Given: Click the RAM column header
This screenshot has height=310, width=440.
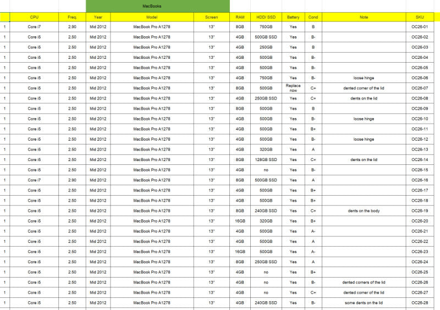Looking at the screenshot, I should point(240,17).
